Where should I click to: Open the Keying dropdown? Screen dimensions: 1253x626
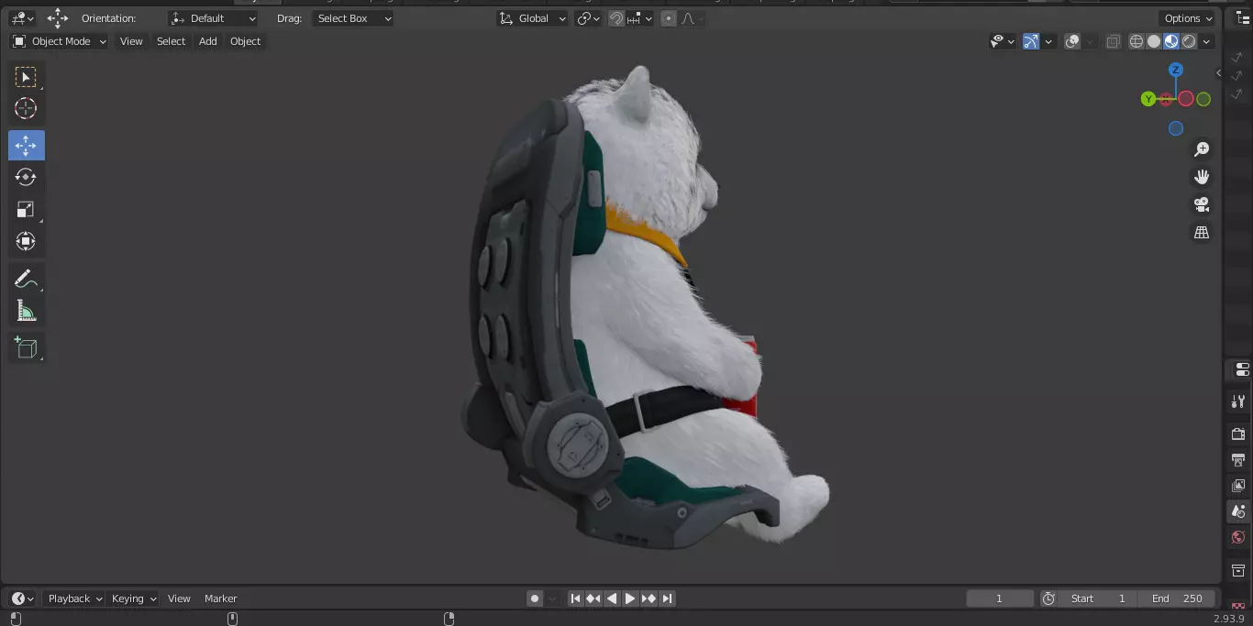134,599
